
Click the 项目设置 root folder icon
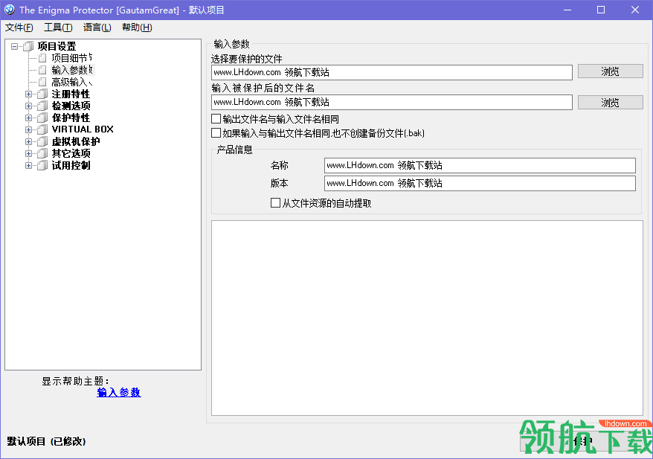(x=28, y=46)
